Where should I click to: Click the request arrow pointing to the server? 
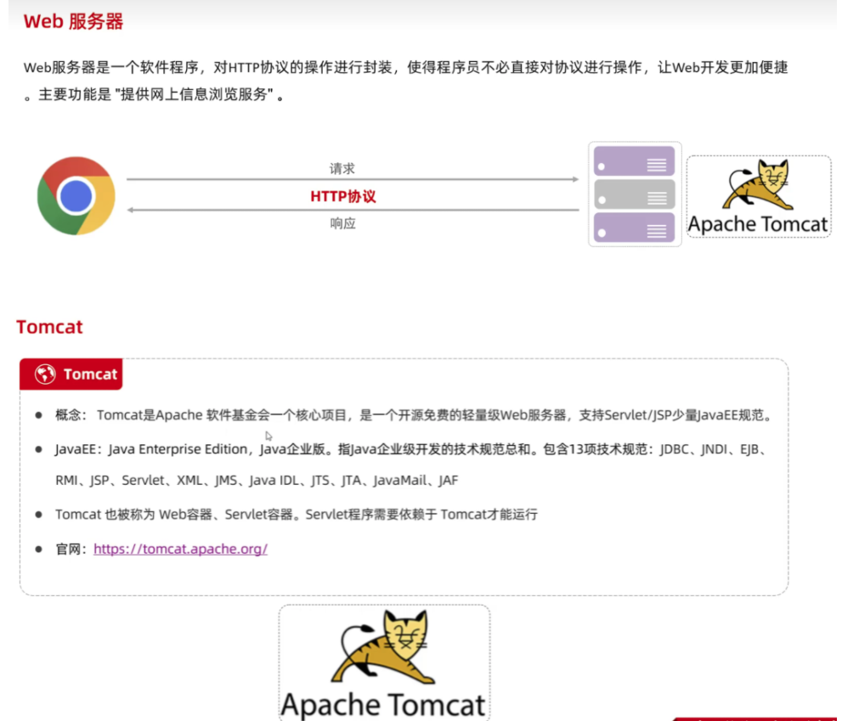(x=353, y=179)
